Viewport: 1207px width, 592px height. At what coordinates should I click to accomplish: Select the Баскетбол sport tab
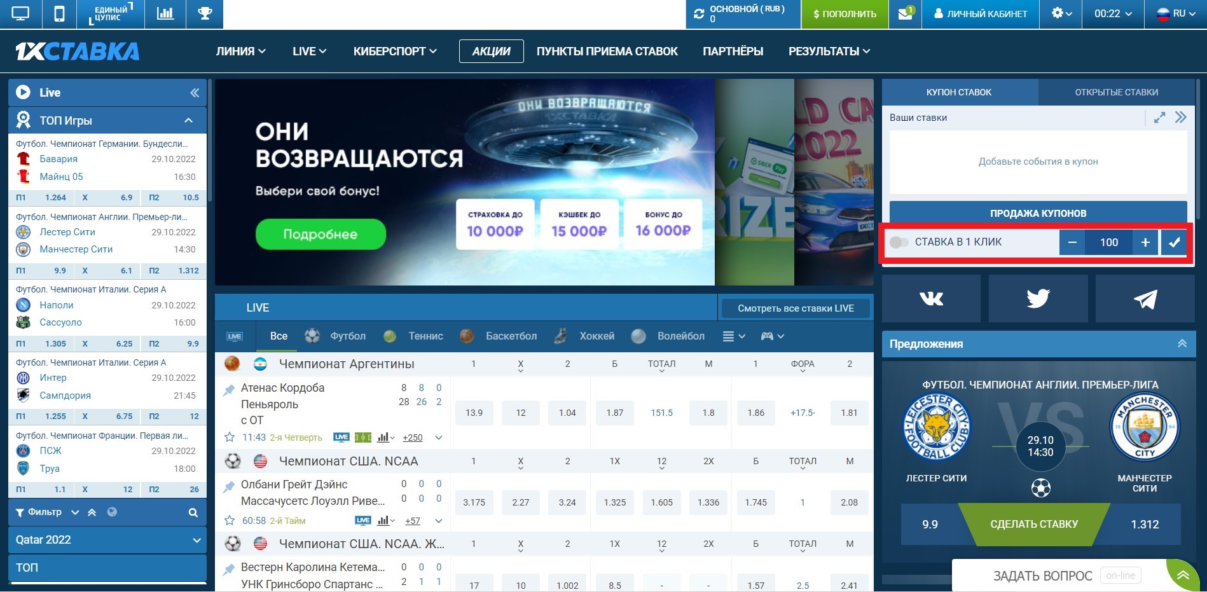click(x=499, y=336)
